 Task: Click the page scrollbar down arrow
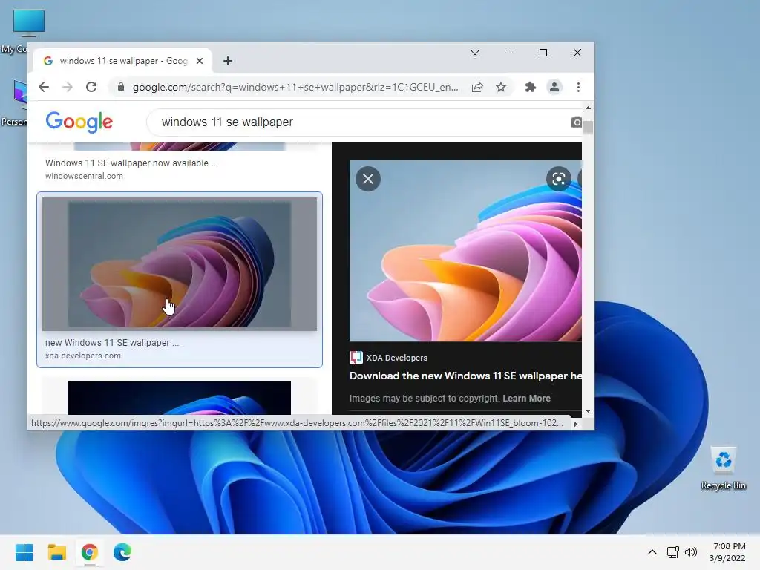point(588,411)
